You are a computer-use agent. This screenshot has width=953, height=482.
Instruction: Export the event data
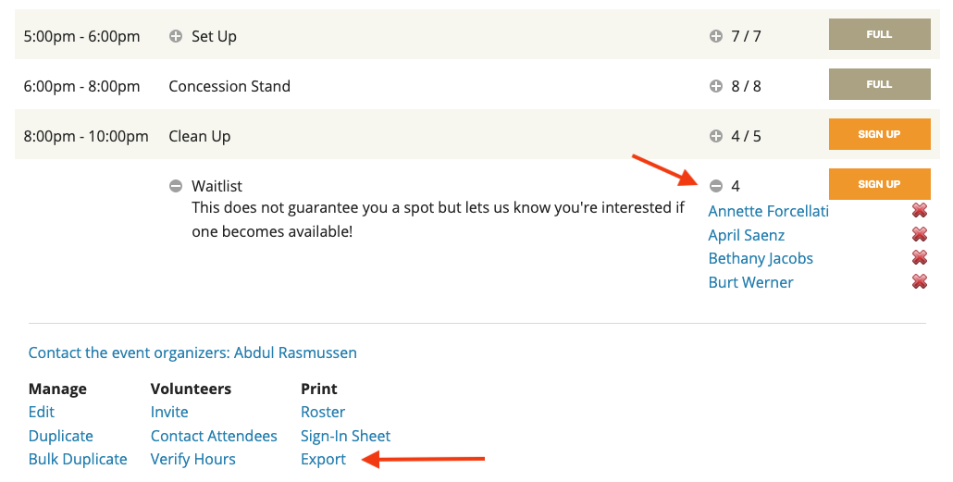[x=323, y=459]
